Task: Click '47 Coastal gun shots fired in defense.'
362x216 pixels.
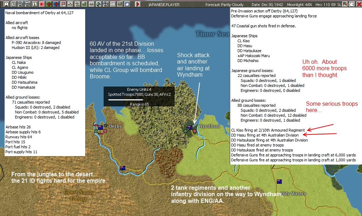Action: [x=263, y=26]
